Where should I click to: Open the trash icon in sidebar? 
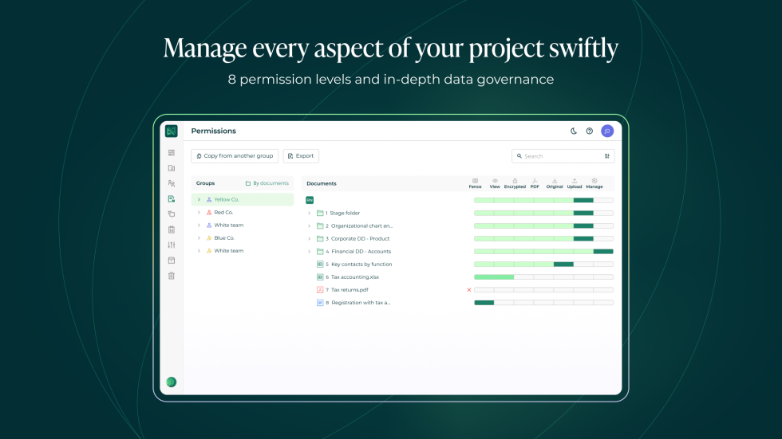pos(171,276)
